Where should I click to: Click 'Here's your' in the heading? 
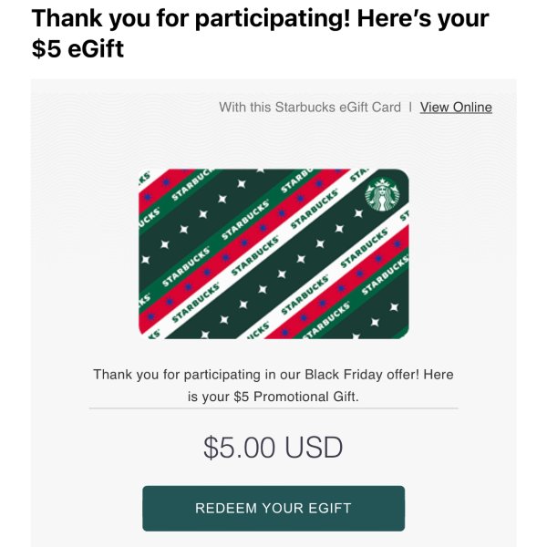tap(423, 18)
